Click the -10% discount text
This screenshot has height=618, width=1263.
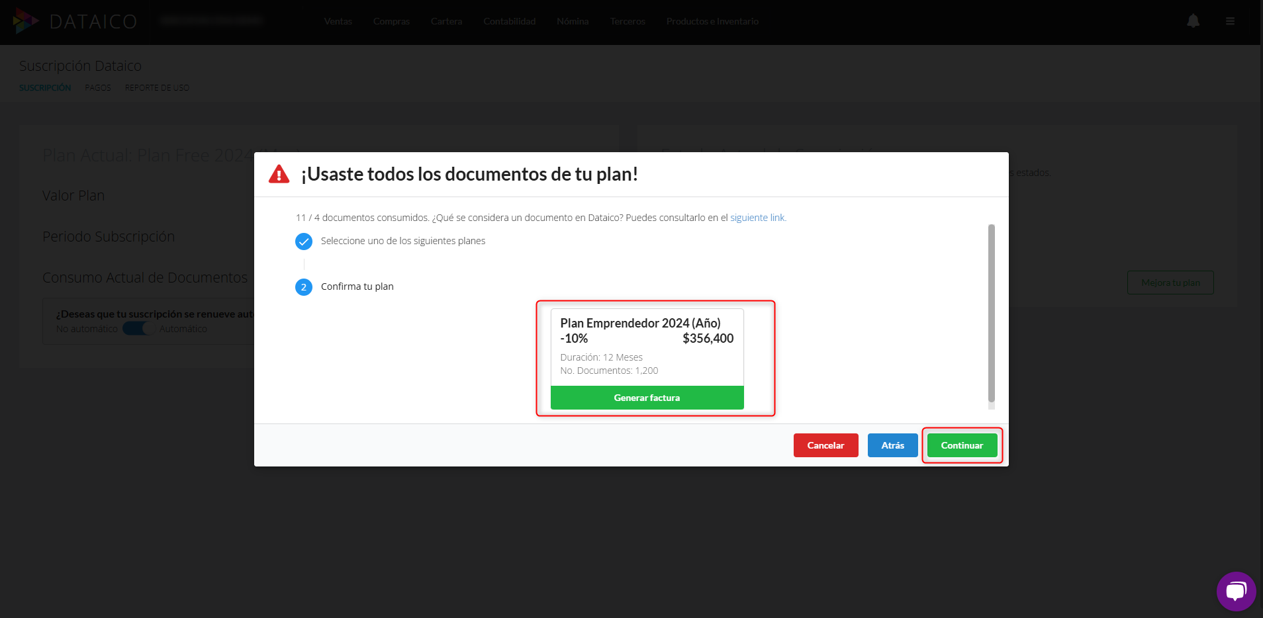click(575, 339)
